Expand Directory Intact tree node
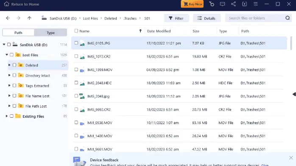This screenshot has width=296, height=166. (9, 75)
